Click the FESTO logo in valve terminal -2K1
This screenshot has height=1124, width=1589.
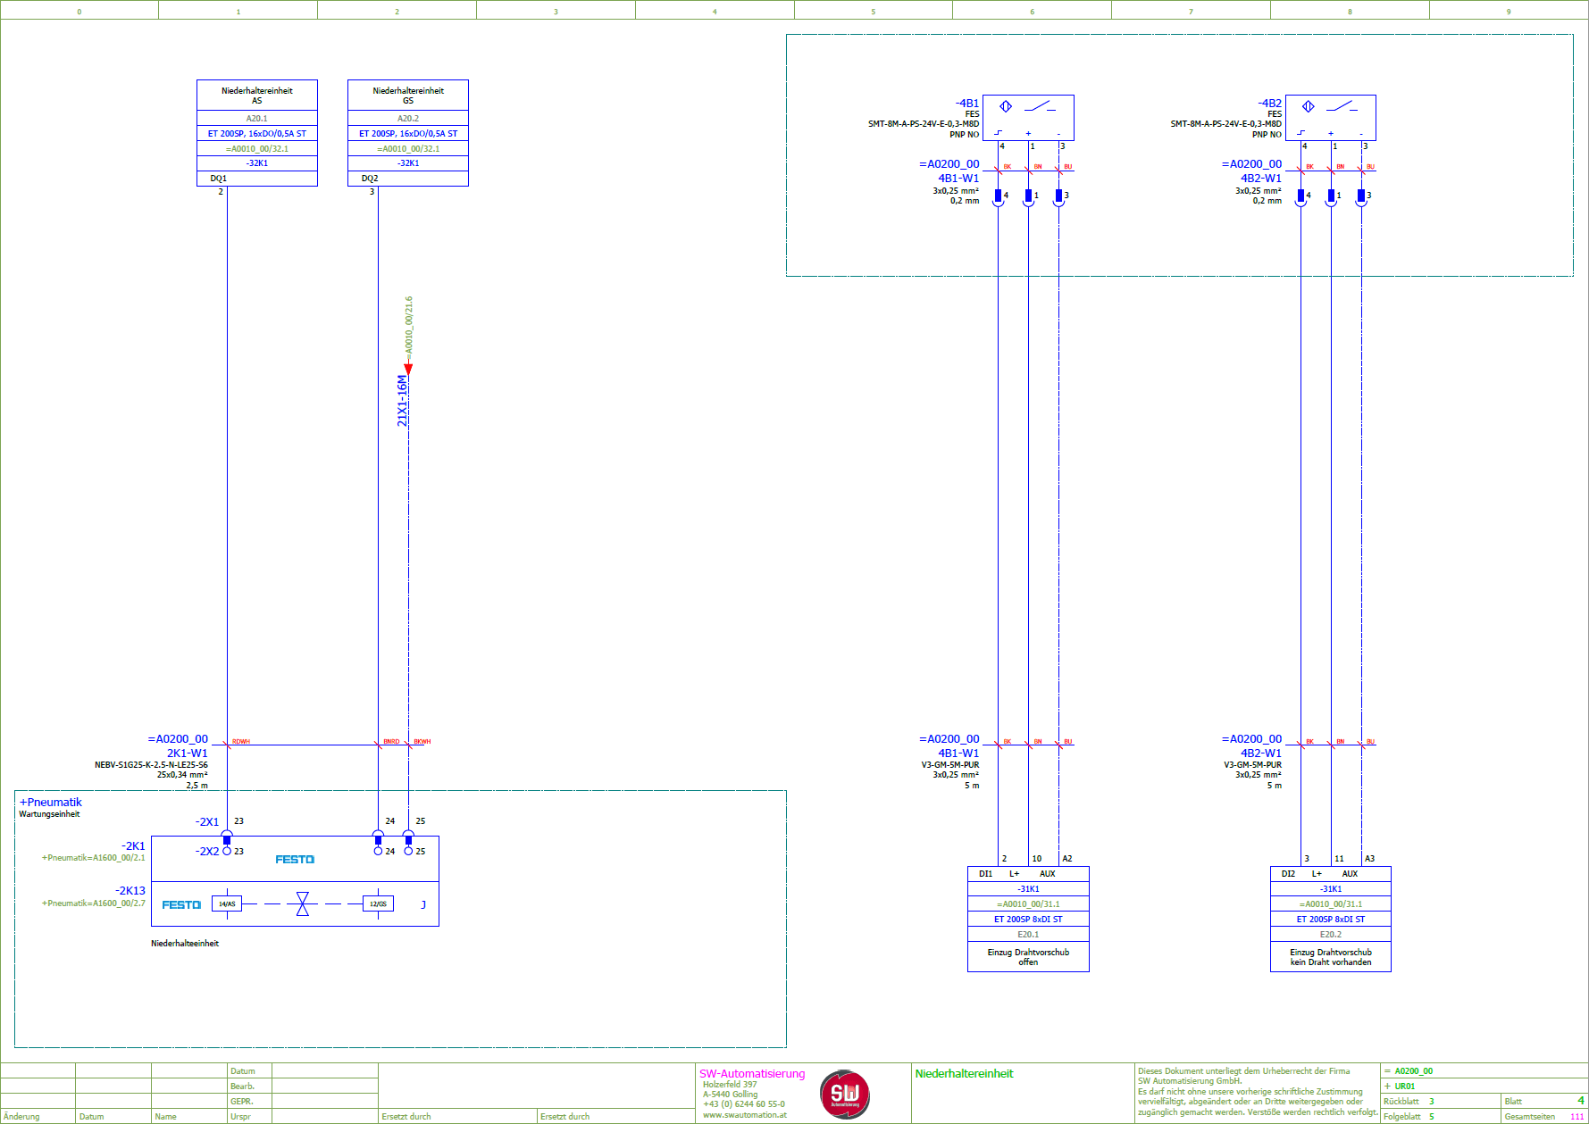[295, 860]
